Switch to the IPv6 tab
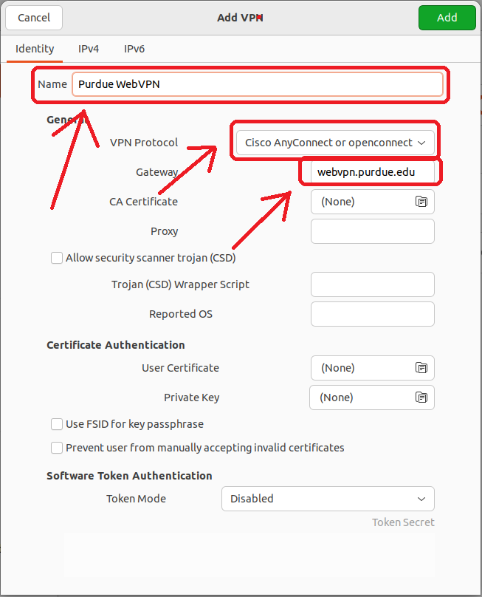 (134, 49)
